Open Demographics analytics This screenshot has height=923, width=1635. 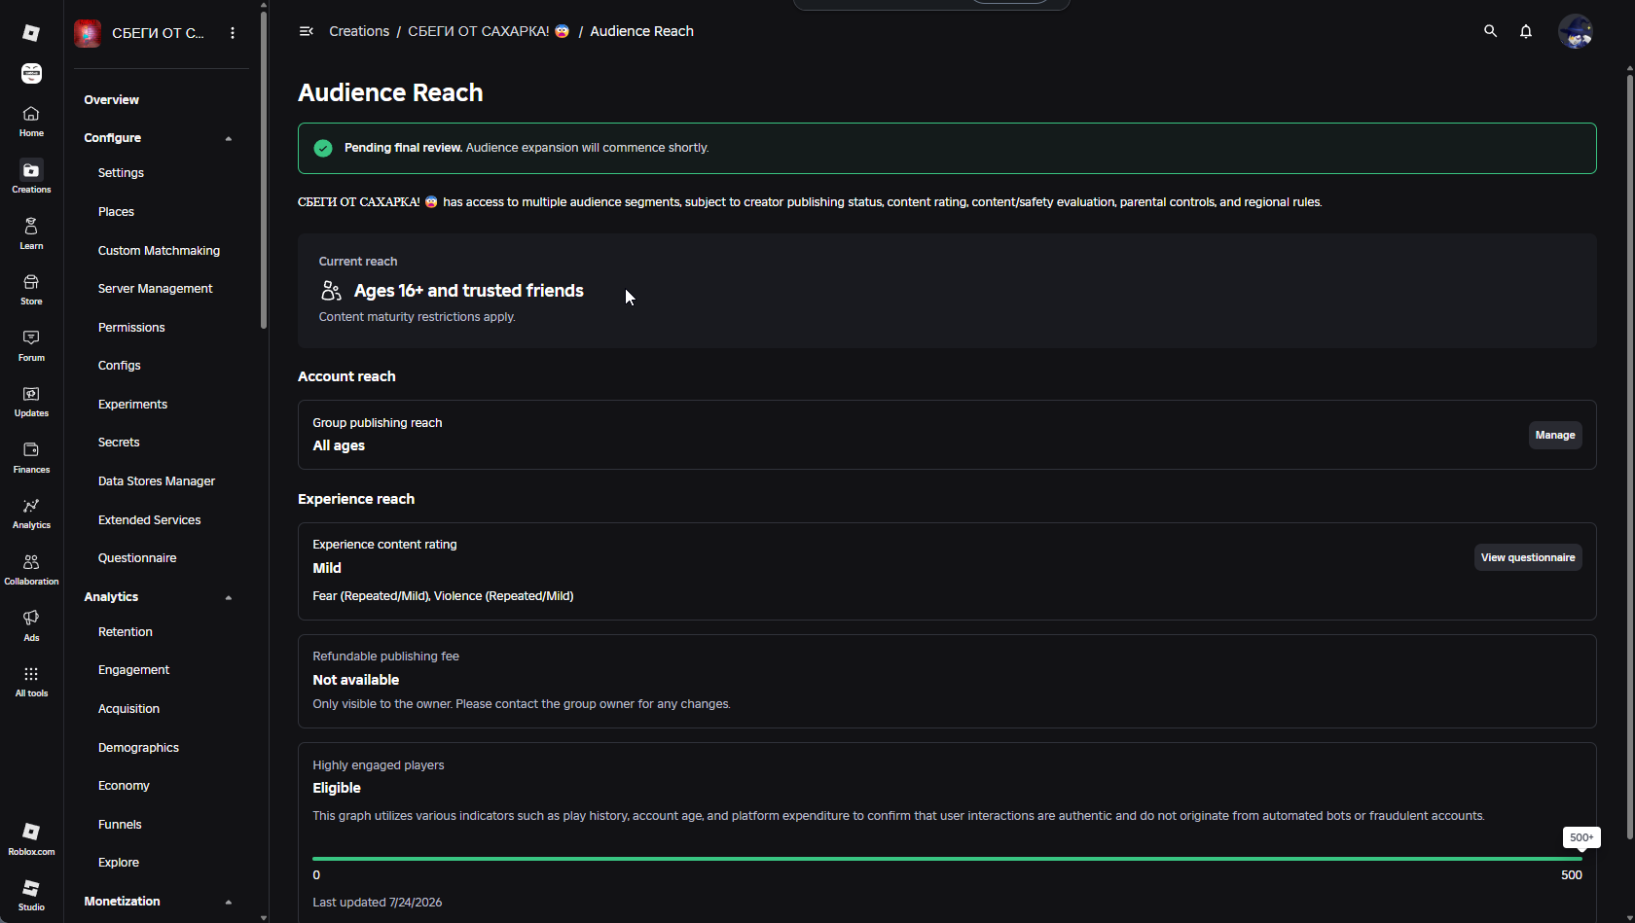pyautogui.click(x=138, y=748)
